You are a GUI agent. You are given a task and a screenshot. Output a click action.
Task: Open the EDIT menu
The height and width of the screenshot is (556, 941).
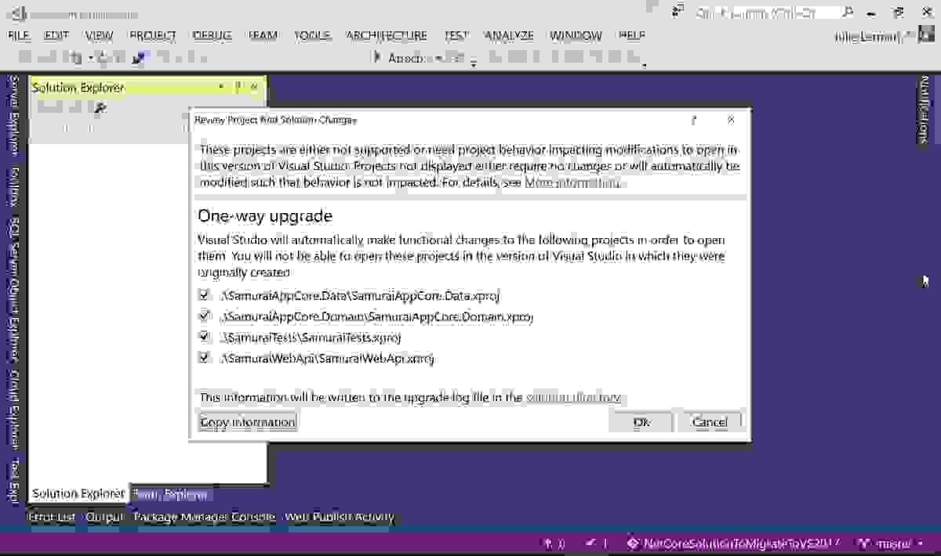coord(56,35)
